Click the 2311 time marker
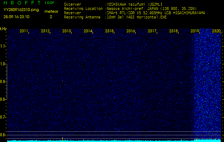 [24, 31]
